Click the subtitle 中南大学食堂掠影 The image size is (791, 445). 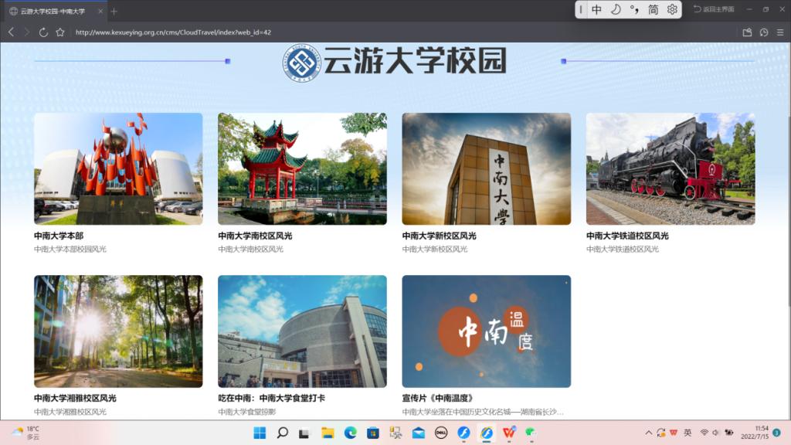coord(247,412)
